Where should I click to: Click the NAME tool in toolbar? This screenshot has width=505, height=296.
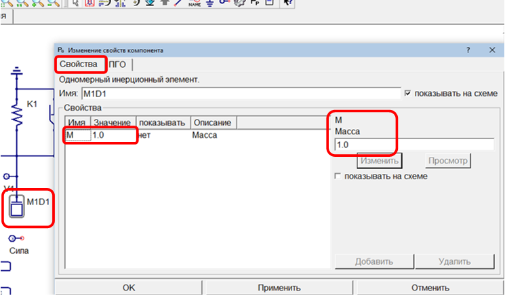pos(195,3)
